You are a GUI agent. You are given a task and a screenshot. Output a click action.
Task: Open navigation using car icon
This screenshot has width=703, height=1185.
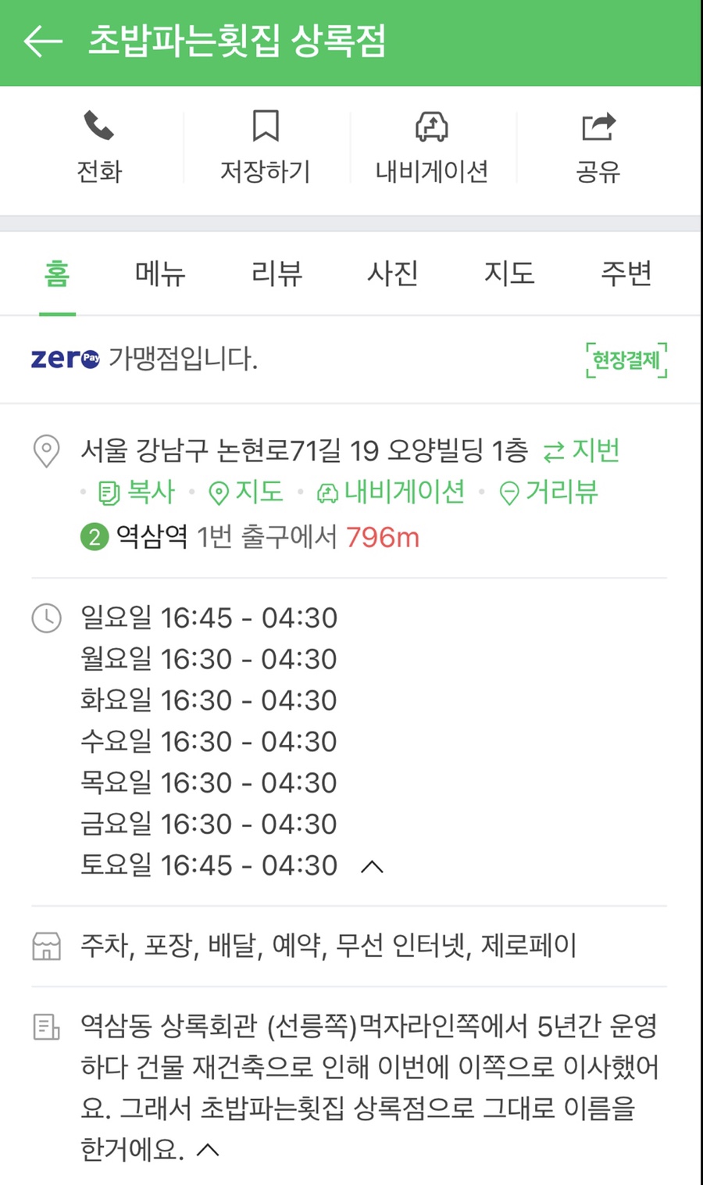(431, 127)
